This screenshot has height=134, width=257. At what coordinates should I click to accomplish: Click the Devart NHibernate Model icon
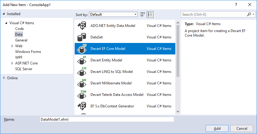82,83
